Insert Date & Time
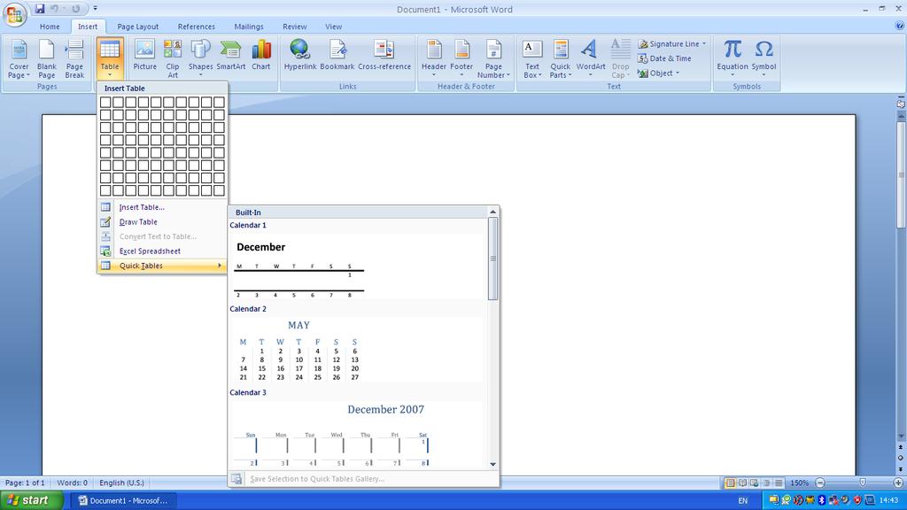Screen dimensions: 907x510 coord(664,58)
